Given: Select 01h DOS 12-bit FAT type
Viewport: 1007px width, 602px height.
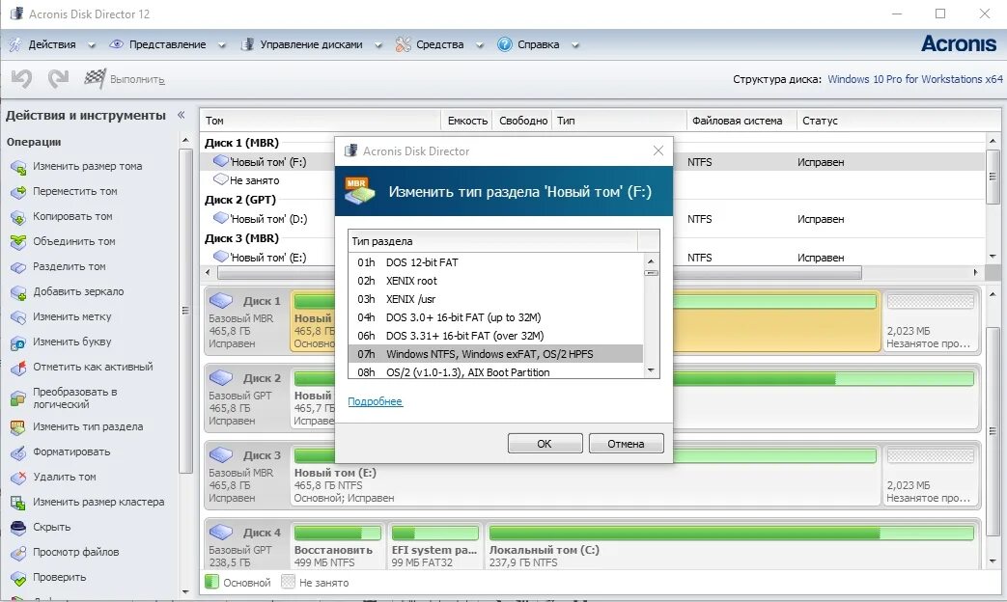Looking at the screenshot, I should coord(495,262).
